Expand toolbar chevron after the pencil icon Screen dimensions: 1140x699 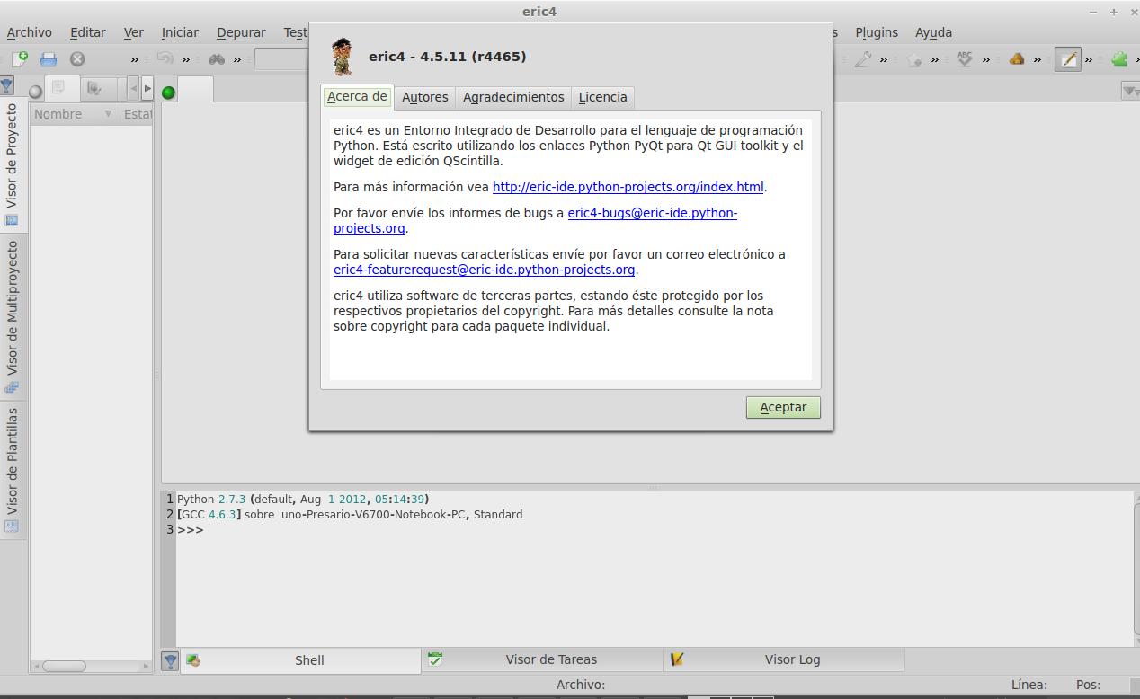point(1089,59)
